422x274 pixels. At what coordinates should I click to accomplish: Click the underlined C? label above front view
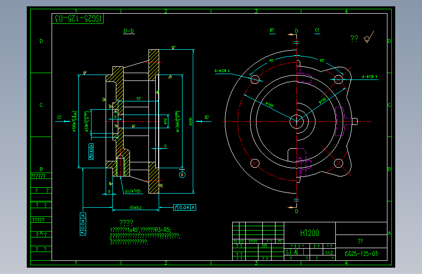(317, 30)
